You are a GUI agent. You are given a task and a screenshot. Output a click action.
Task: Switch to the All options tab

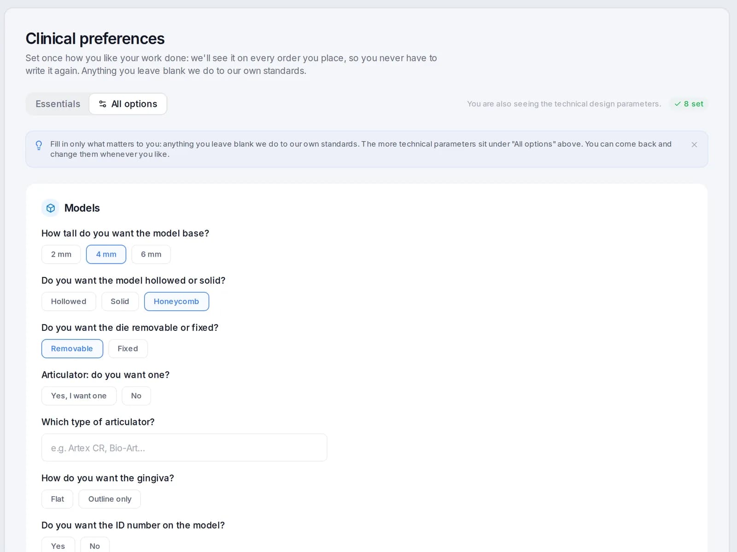[x=128, y=104]
